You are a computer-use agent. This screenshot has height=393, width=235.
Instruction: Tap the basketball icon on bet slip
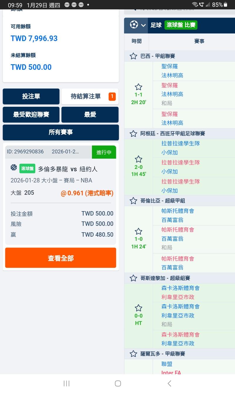14,167
